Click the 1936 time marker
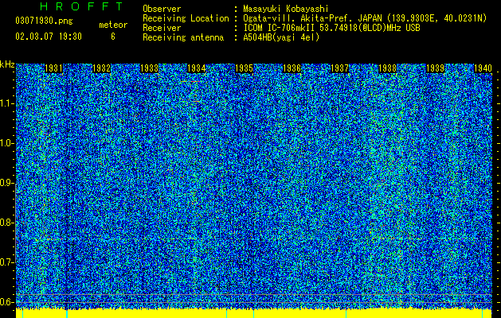Viewport: 501px width, 318px height. click(292, 68)
